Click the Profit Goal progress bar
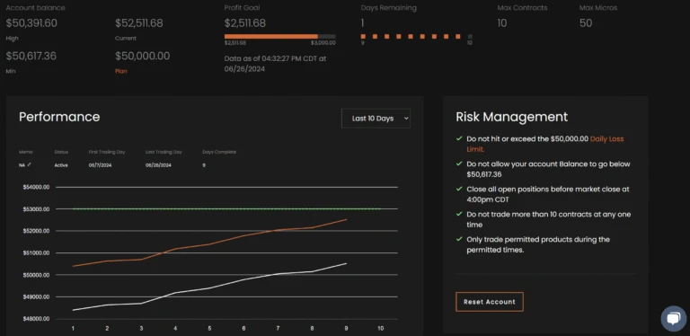The image size is (690, 336). point(280,37)
